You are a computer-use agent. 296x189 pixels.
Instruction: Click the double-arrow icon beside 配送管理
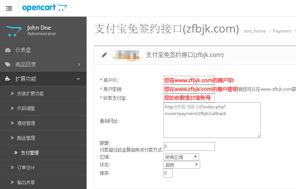pos(12,138)
